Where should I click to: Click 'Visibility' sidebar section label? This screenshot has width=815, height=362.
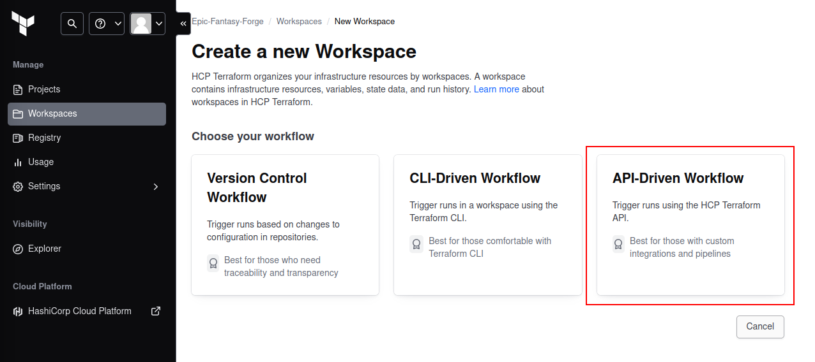pos(30,224)
